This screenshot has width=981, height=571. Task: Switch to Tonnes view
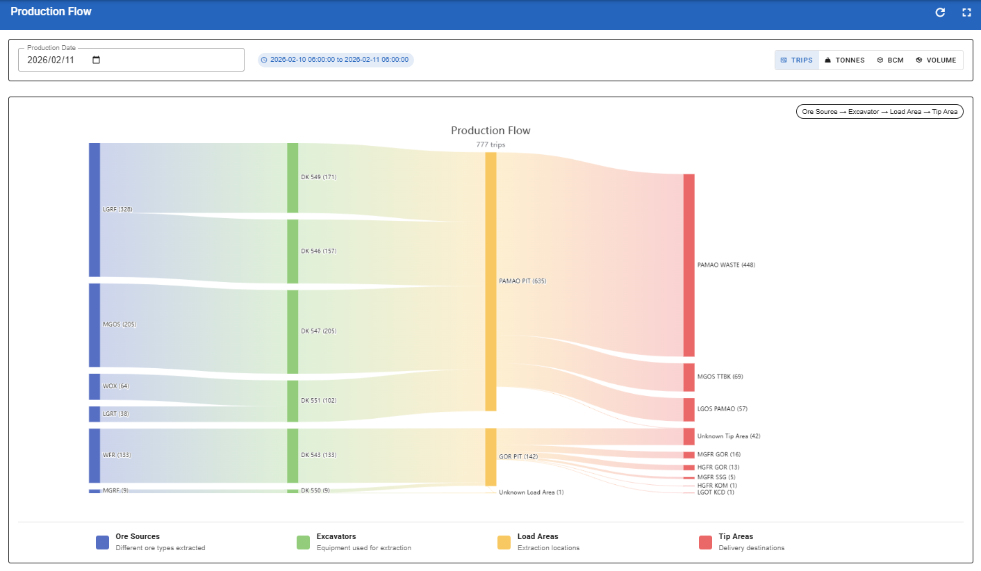pos(844,60)
